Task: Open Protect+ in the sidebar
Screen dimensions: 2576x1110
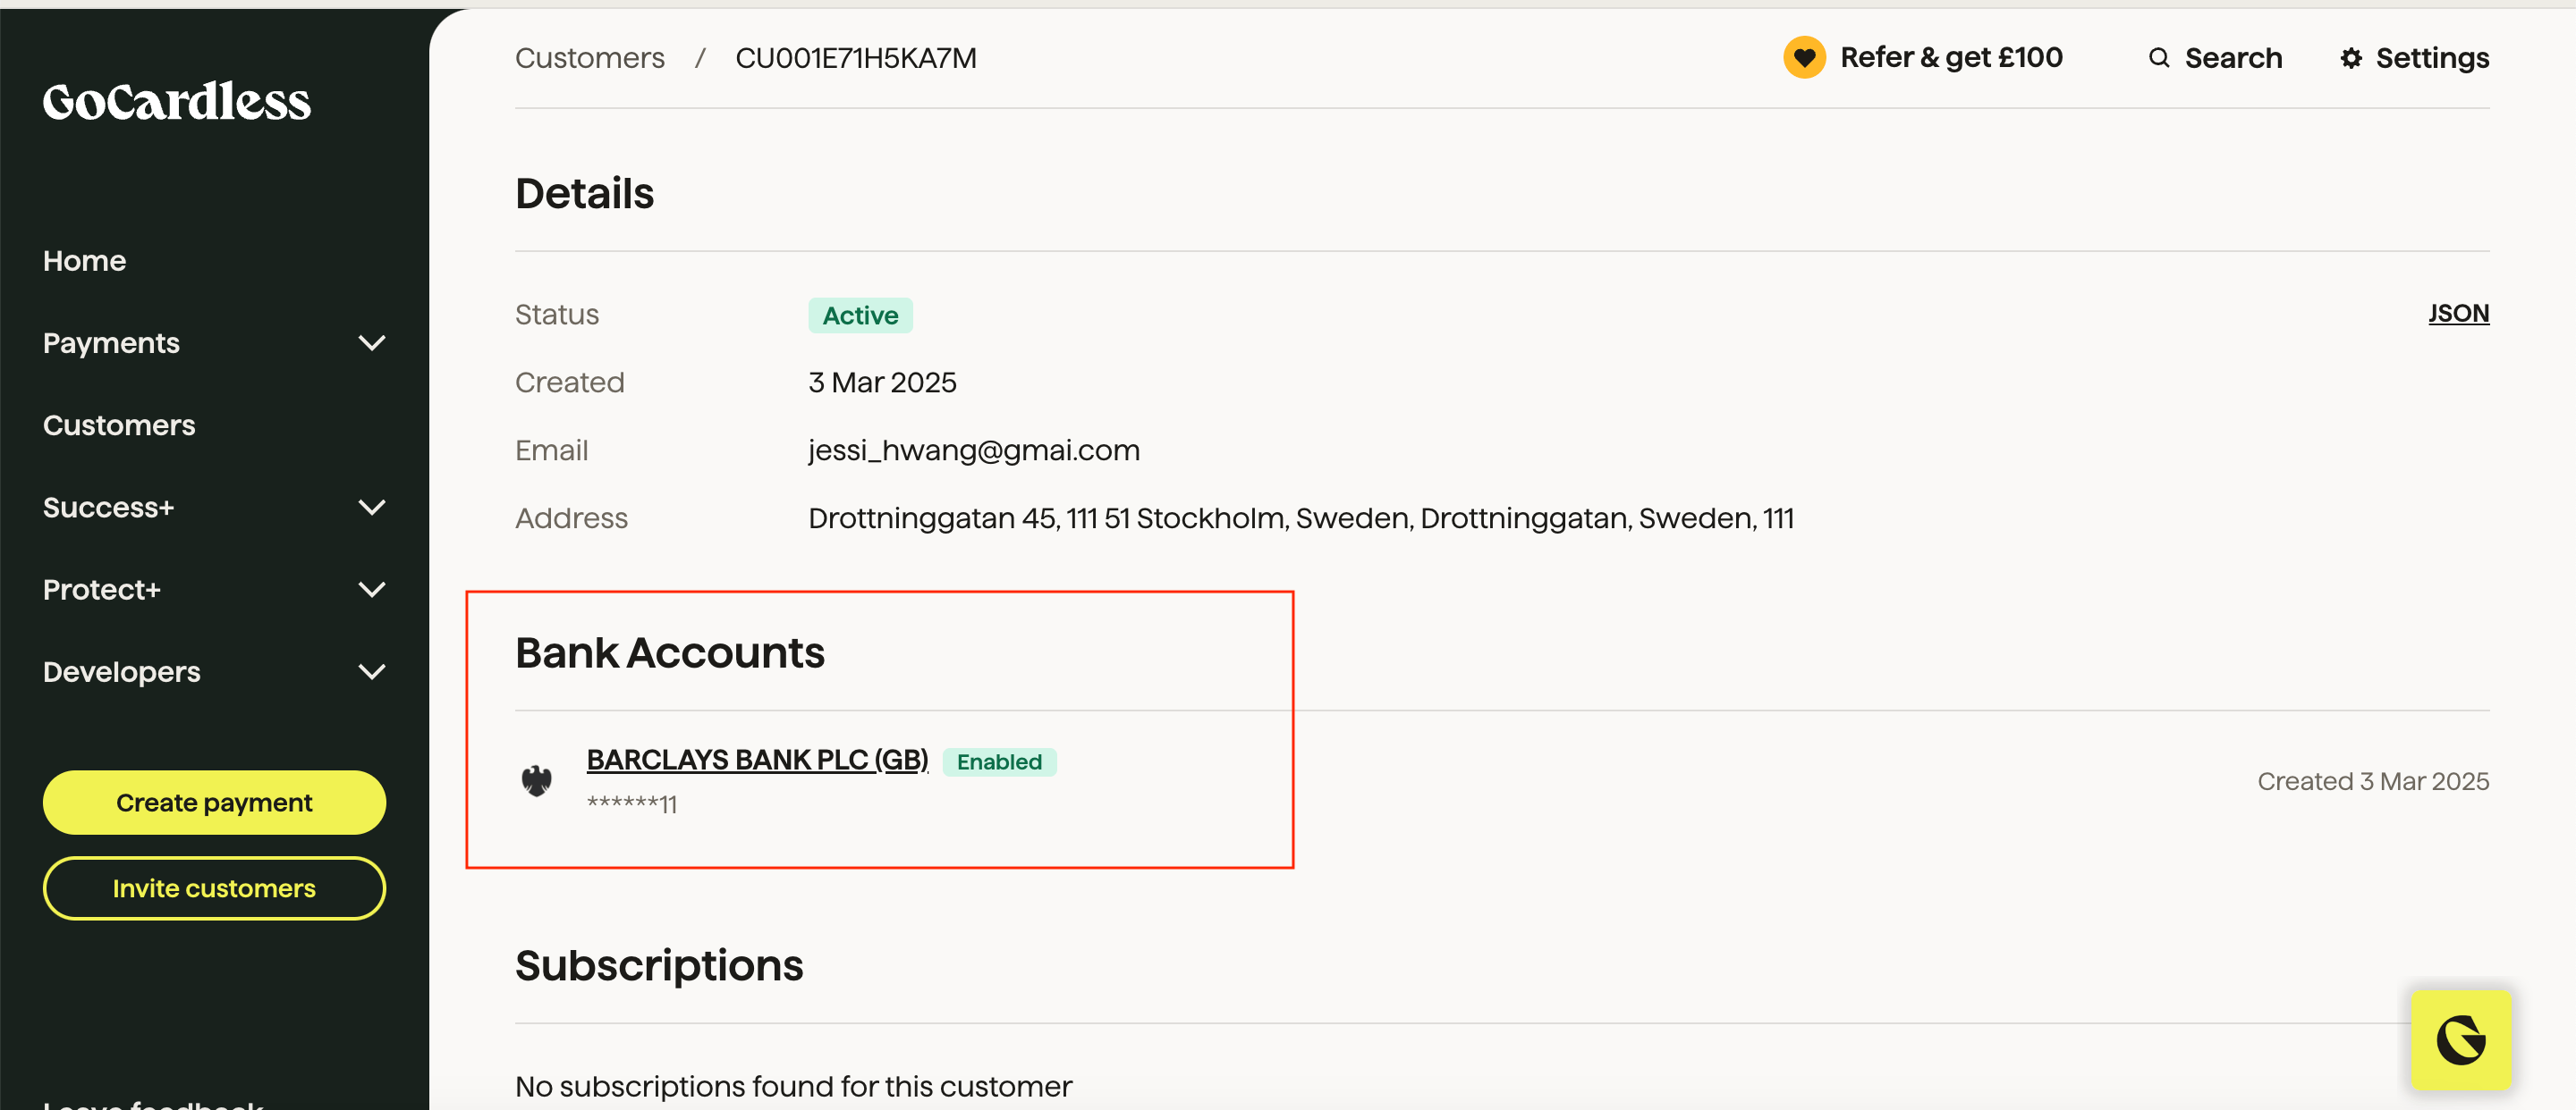Action: click(x=101, y=590)
